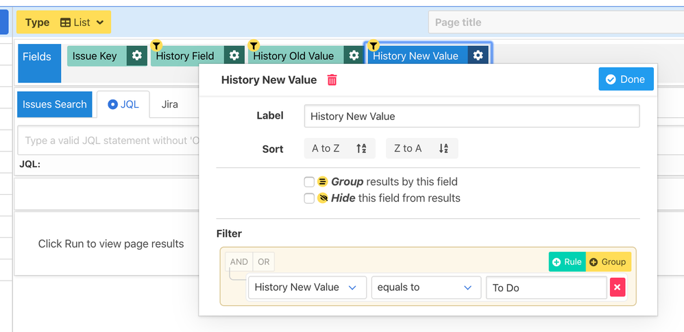Open settings gear for Issue Key field
684x332 pixels.
[x=137, y=56]
